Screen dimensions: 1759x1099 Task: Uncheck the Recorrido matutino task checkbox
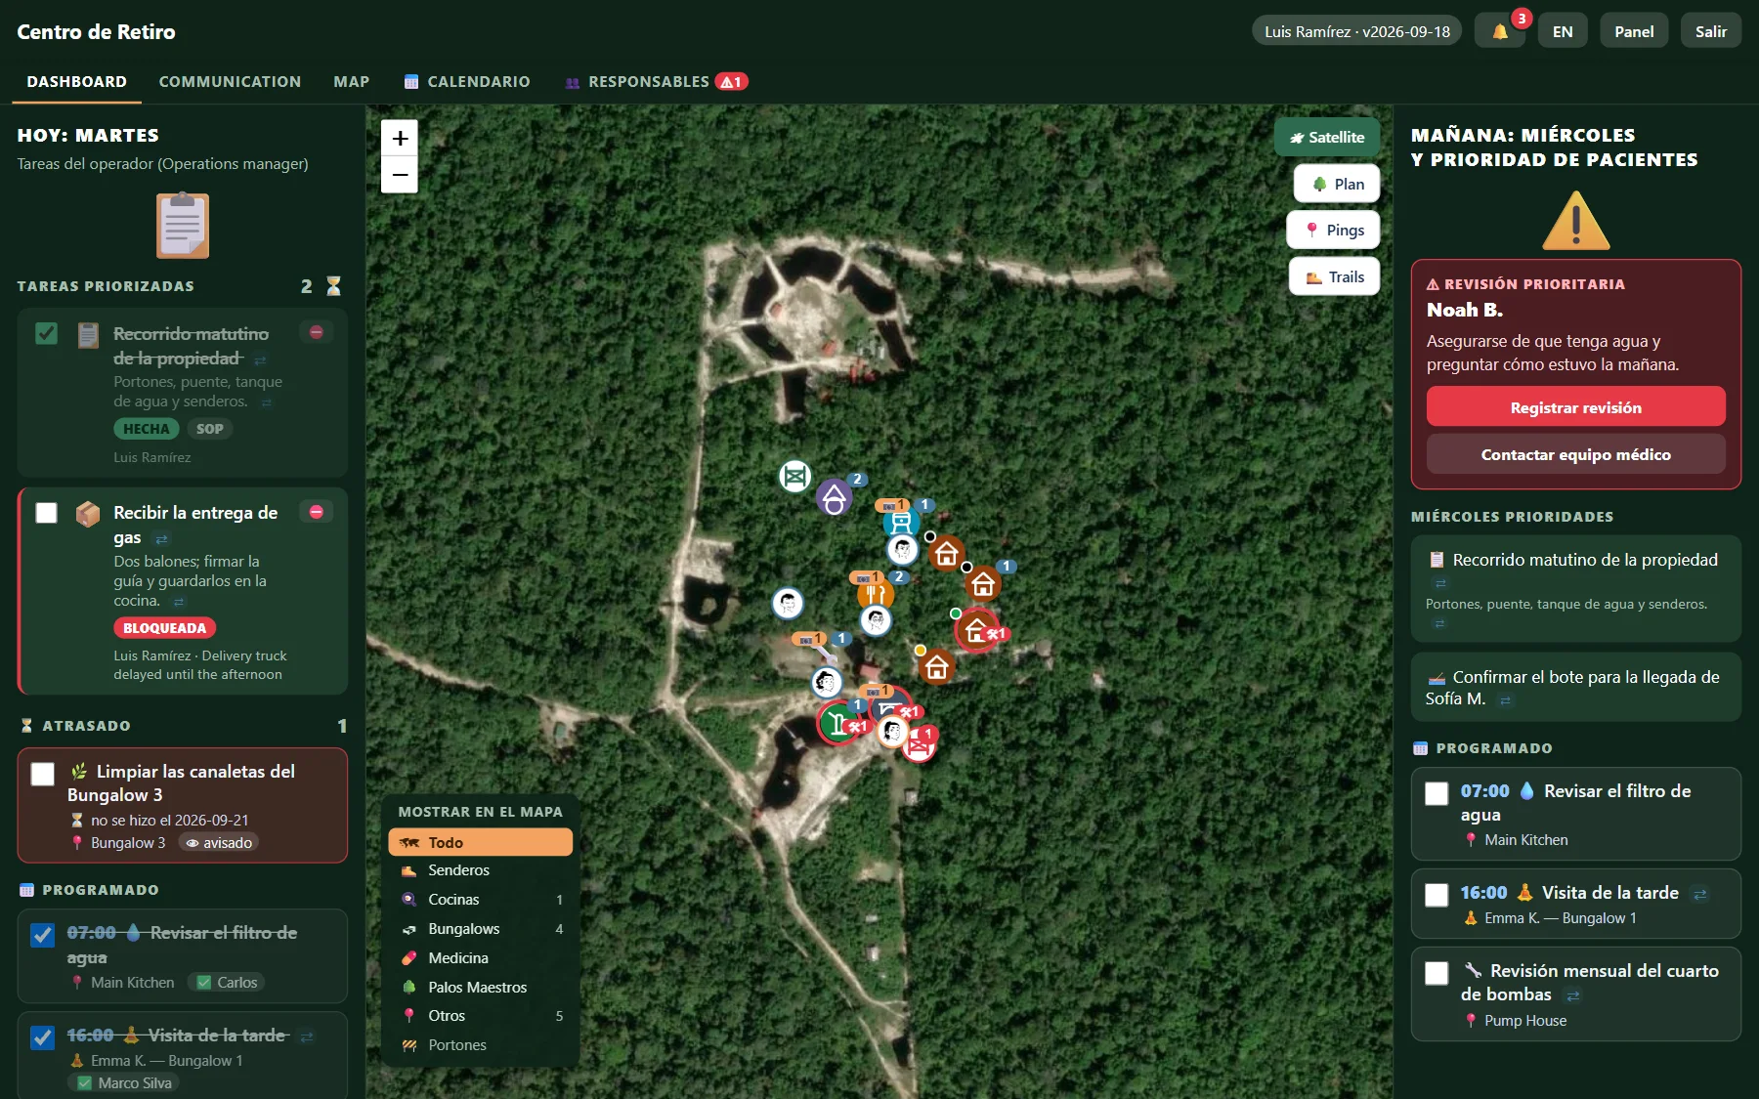tap(46, 333)
